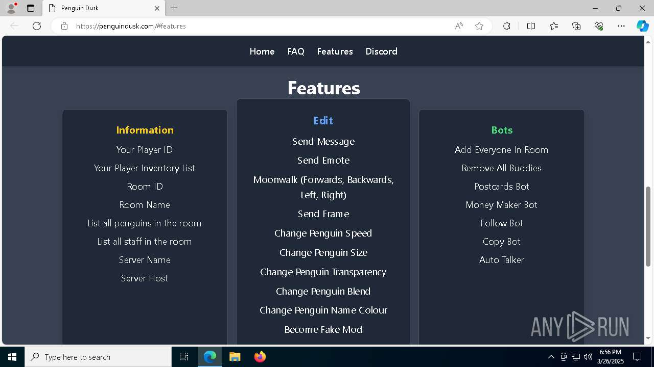
Task: Show hidden system tray icons
Action: point(551,357)
